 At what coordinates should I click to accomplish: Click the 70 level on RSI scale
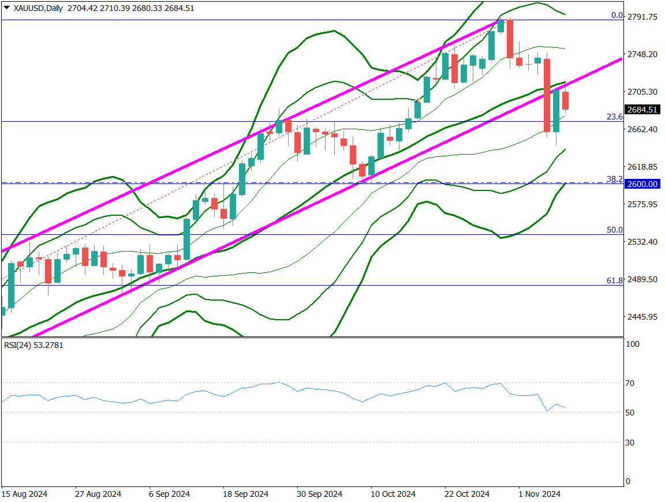point(631,383)
